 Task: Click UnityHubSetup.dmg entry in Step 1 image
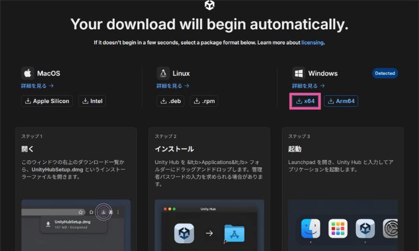pos(73,224)
